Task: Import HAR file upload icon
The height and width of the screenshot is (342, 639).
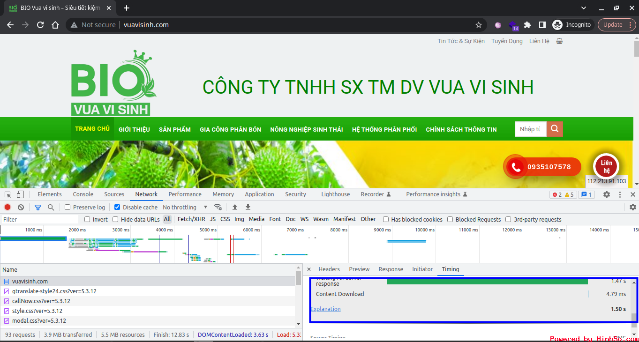Action: click(235, 207)
